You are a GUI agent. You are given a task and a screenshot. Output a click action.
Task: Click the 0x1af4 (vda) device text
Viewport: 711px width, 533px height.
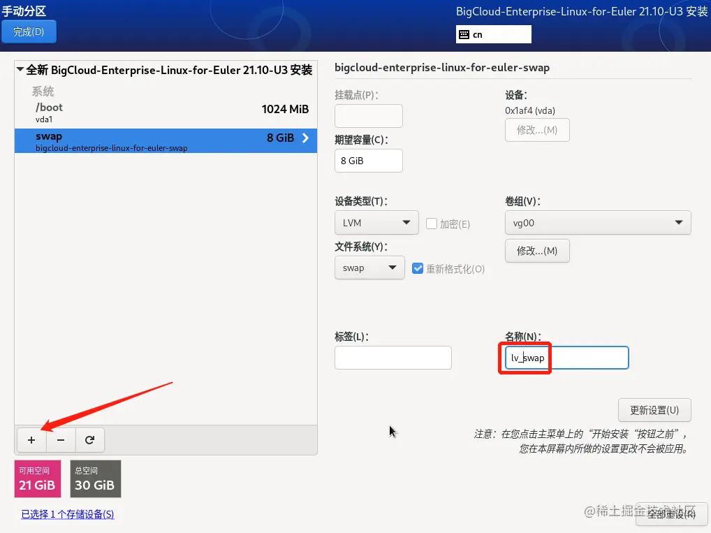tap(529, 110)
